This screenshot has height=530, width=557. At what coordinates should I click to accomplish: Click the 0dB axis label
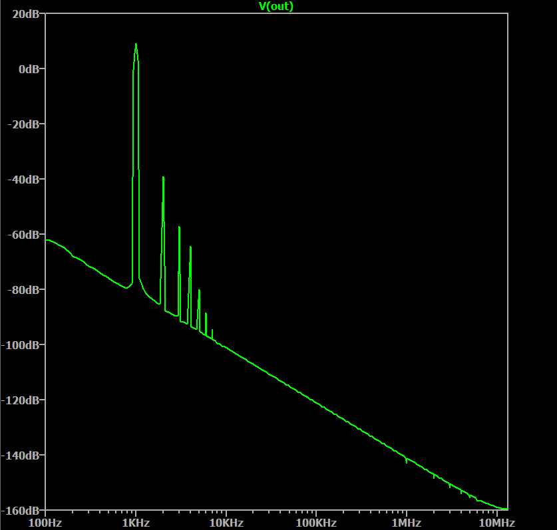click(x=29, y=69)
